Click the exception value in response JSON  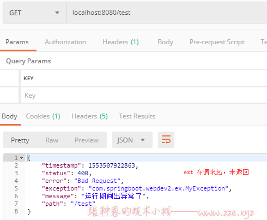159,188
